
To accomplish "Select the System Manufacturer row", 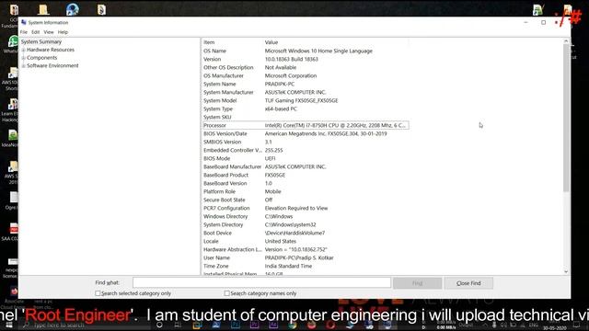I will tap(306, 92).
